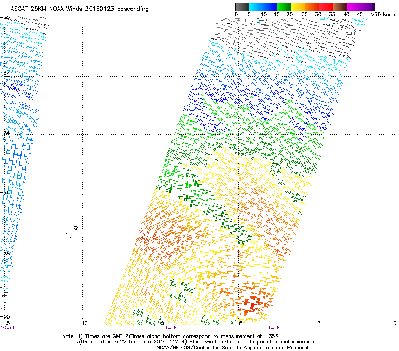
Task: Click the '20' knots legend label
Action: [x=290, y=15]
